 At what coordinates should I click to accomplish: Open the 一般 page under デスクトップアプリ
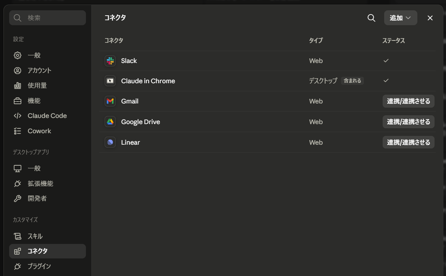pos(47,169)
